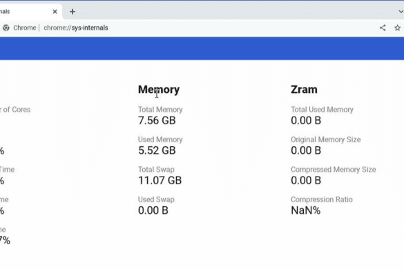This screenshot has height=269, width=404.
Task: Click the Used Swap label
Action: click(x=156, y=199)
